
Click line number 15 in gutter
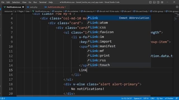point(11,70)
